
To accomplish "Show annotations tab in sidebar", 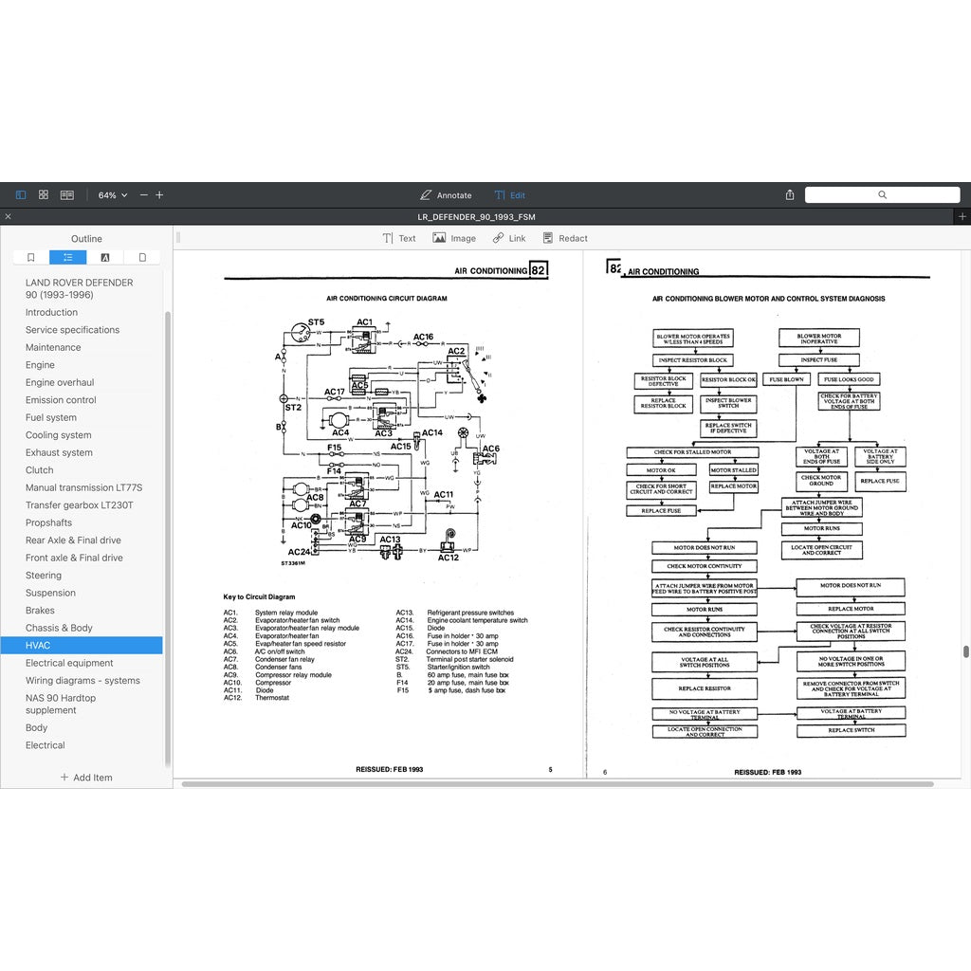I will pyautogui.click(x=105, y=257).
